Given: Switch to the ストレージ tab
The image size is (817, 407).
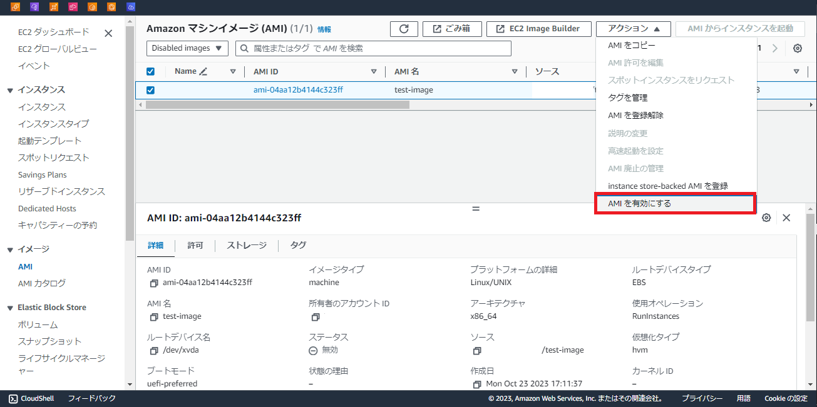Looking at the screenshot, I should pyautogui.click(x=247, y=246).
